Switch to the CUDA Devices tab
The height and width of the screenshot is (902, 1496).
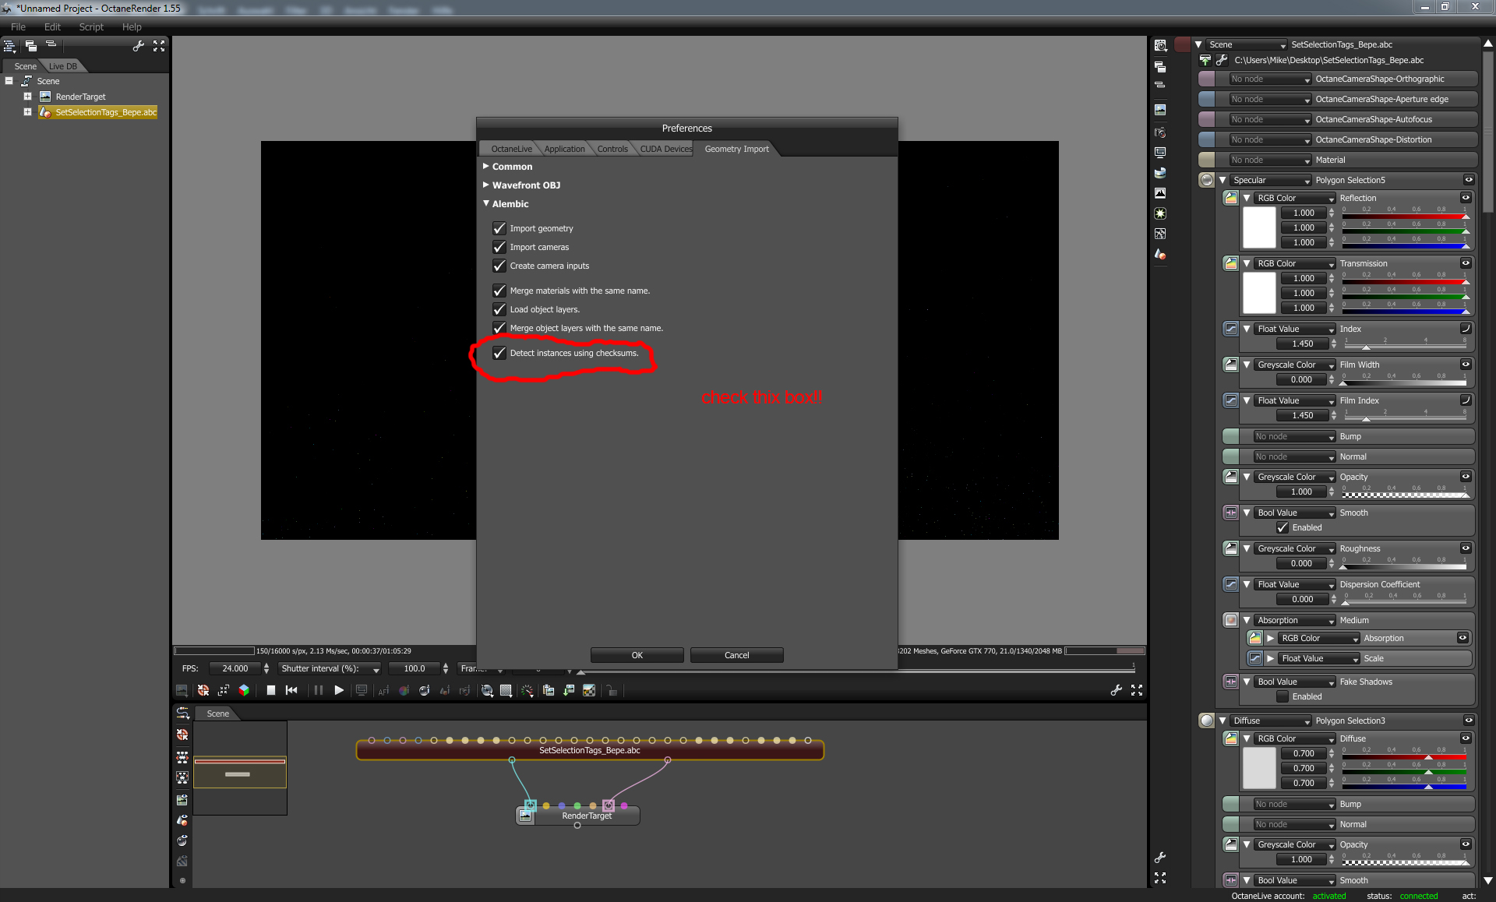point(665,149)
